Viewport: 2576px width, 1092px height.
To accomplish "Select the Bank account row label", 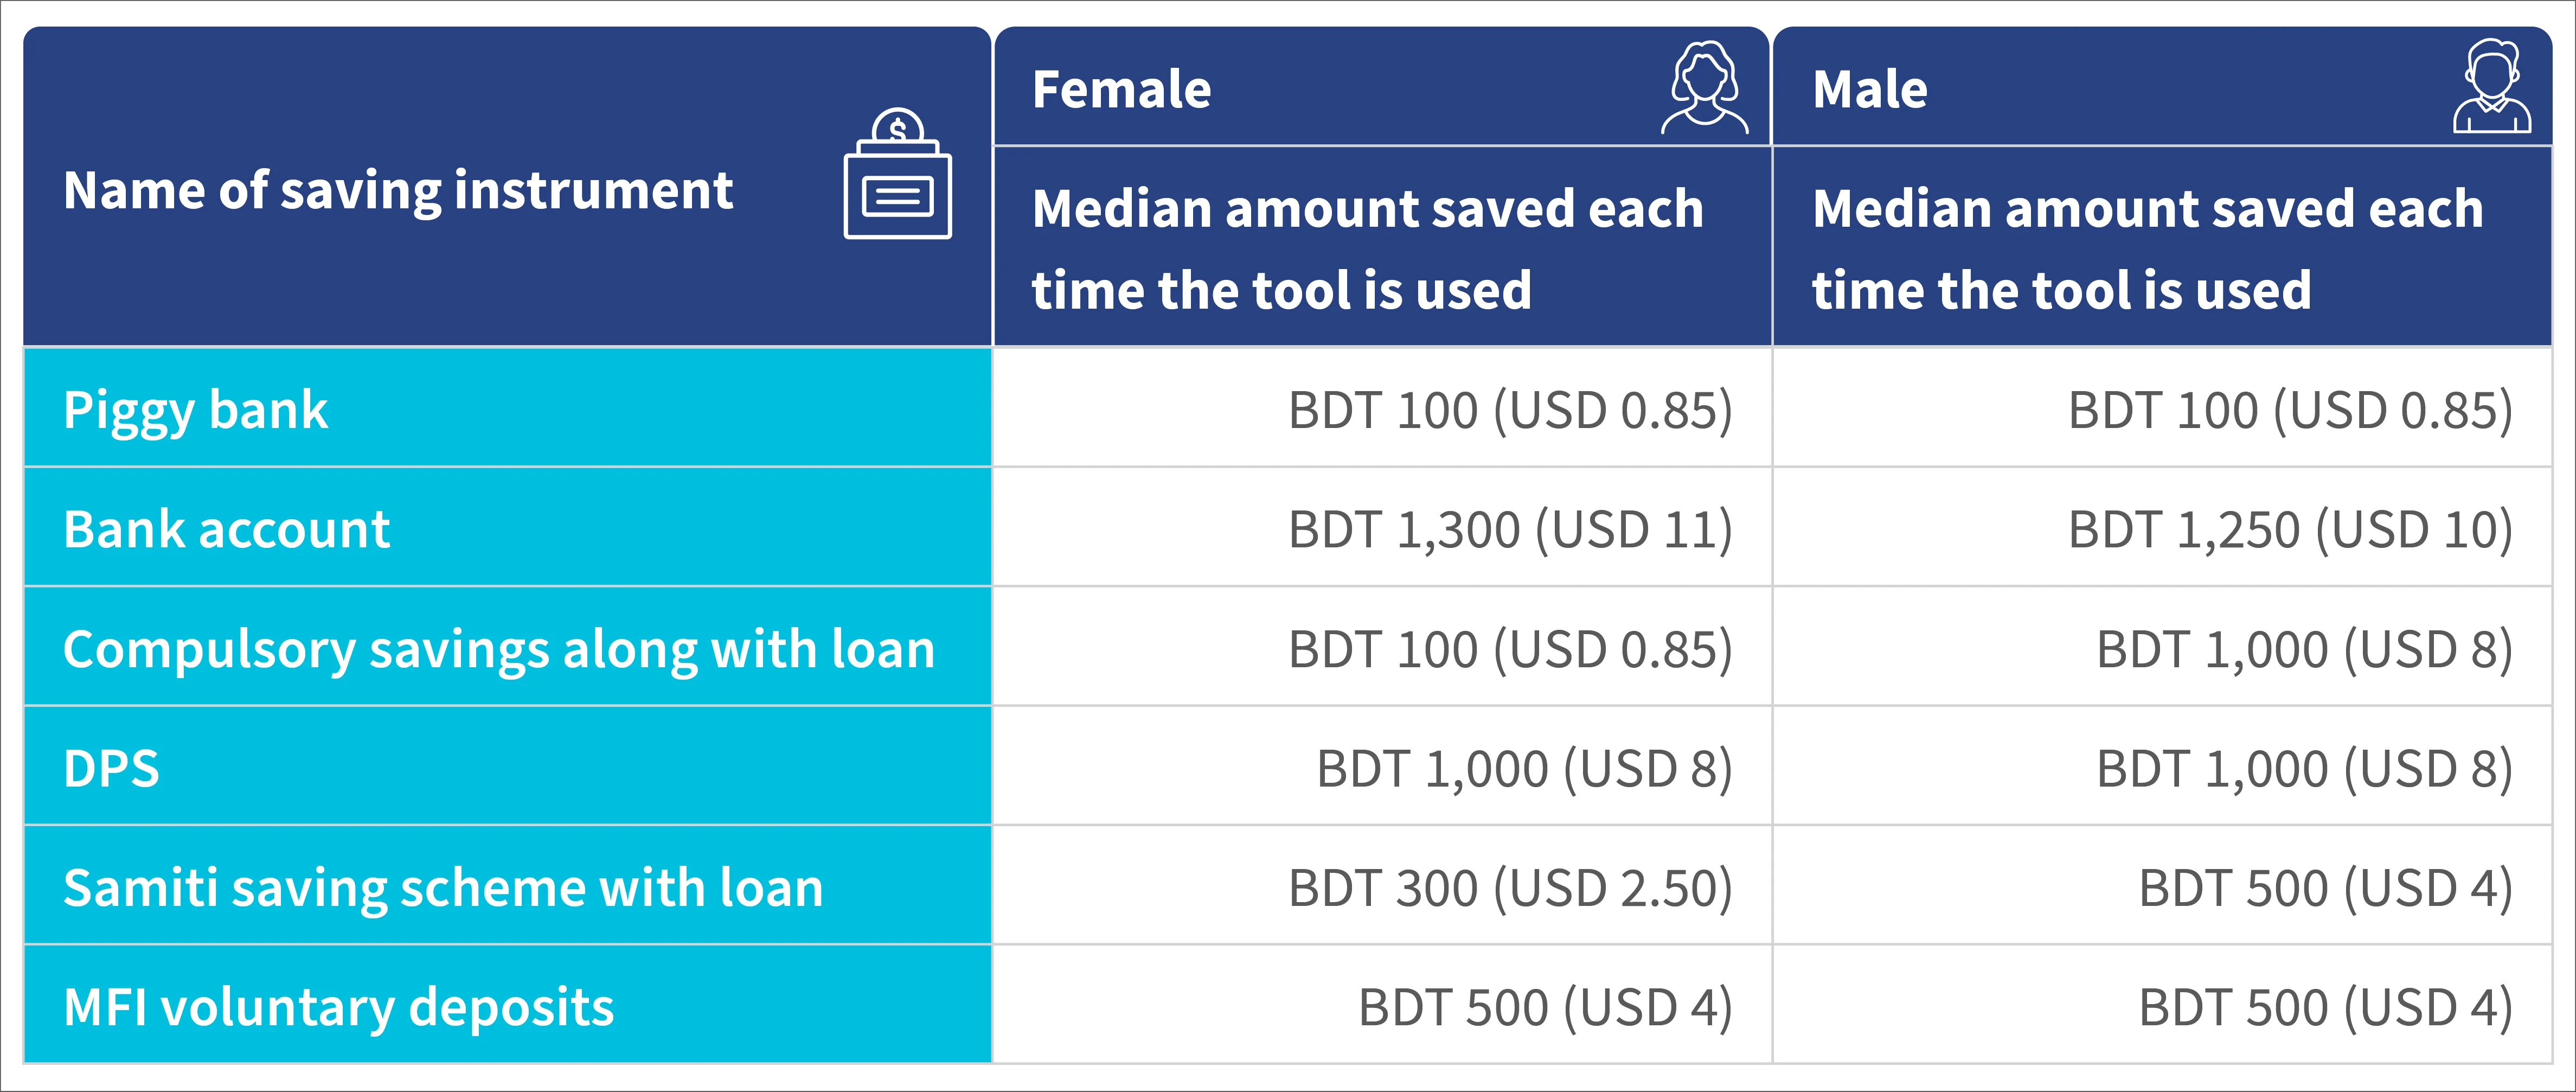I will 226,529.
